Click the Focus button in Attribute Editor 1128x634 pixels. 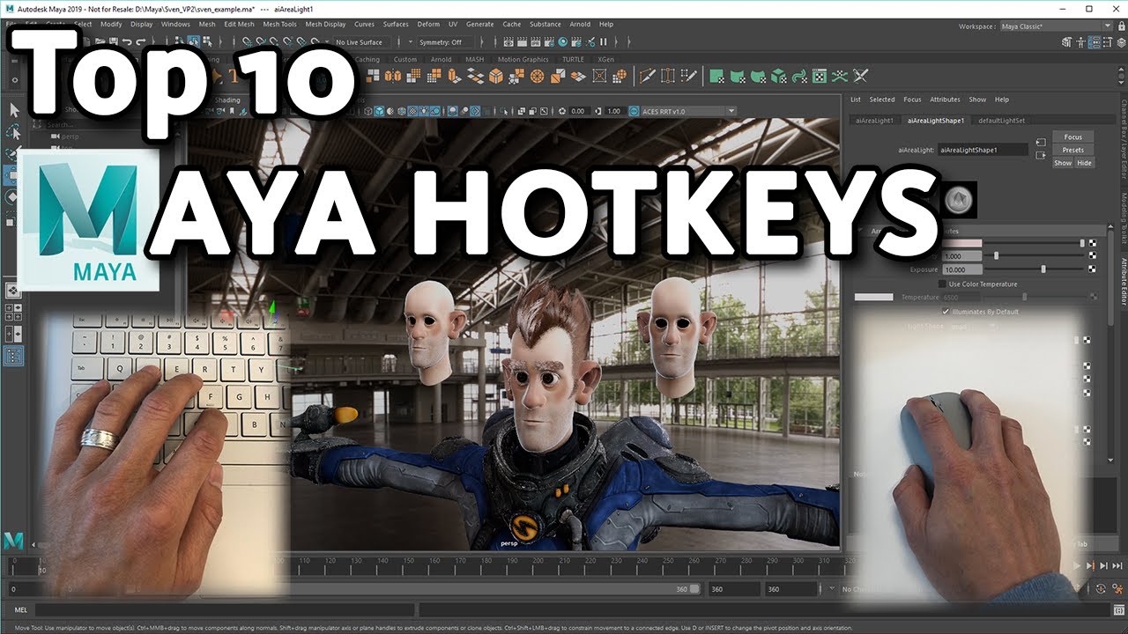(1072, 137)
